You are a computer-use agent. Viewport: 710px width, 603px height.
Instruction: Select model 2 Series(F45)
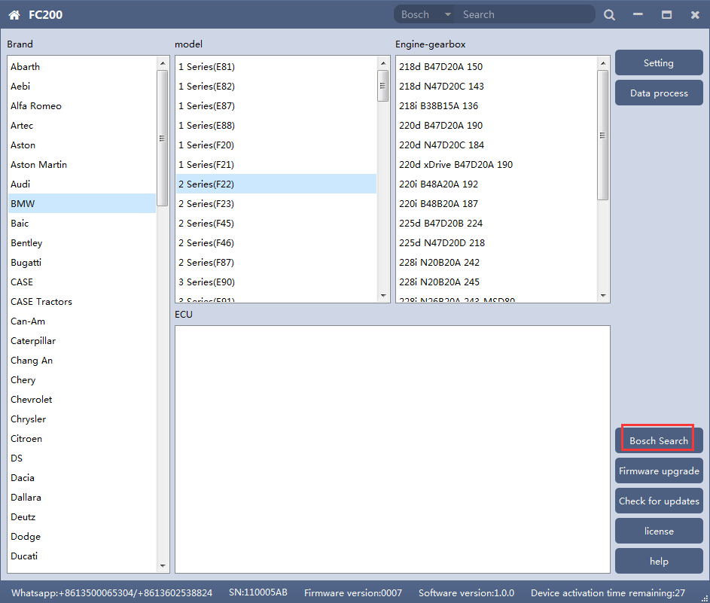click(x=276, y=223)
